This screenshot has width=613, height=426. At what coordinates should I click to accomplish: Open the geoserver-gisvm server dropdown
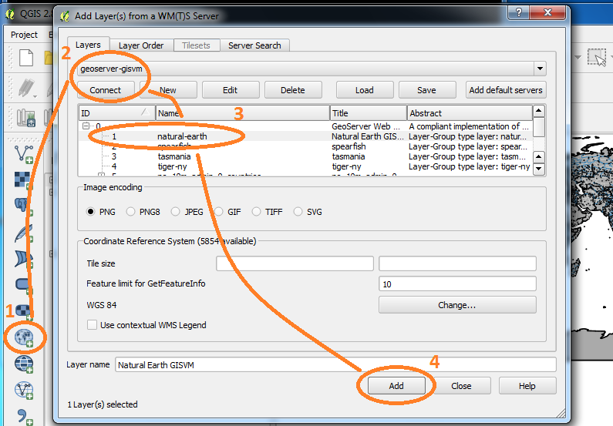click(x=540, y=69)
